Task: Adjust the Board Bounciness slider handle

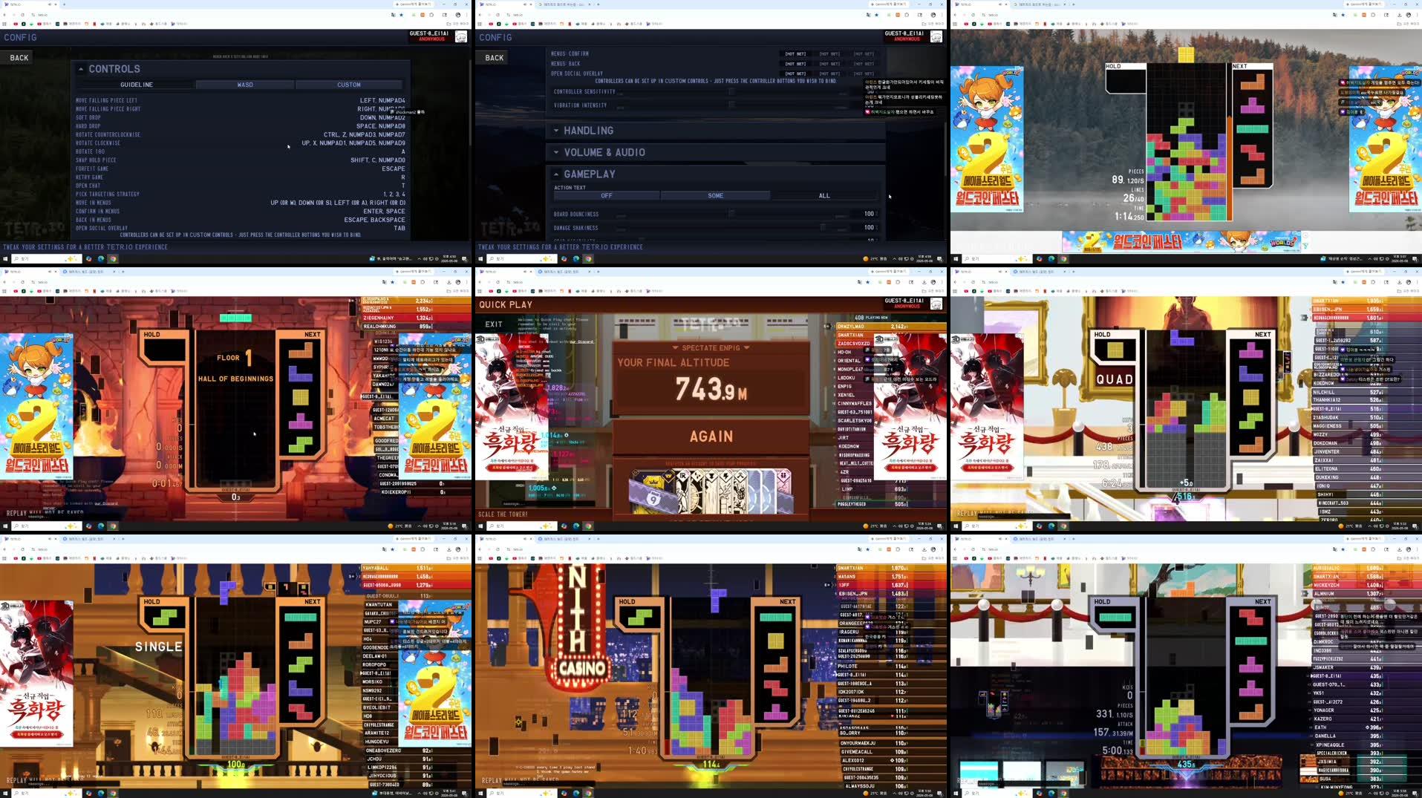Action: pyautogui.click(x=731, y=214)
